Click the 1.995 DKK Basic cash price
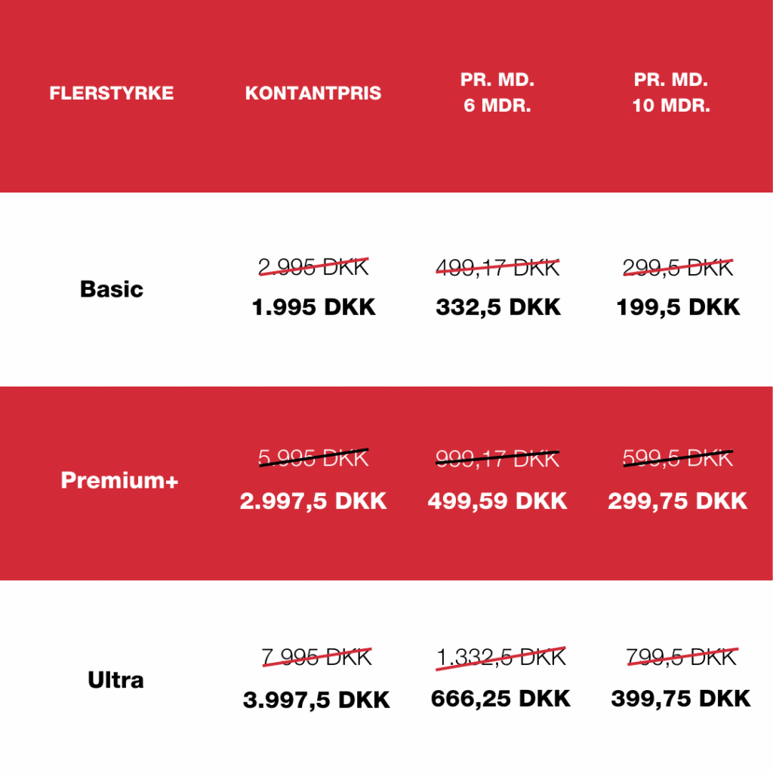 313,308
